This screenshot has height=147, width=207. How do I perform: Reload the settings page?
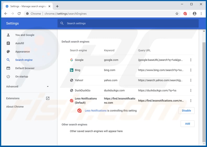pos(19,14)
